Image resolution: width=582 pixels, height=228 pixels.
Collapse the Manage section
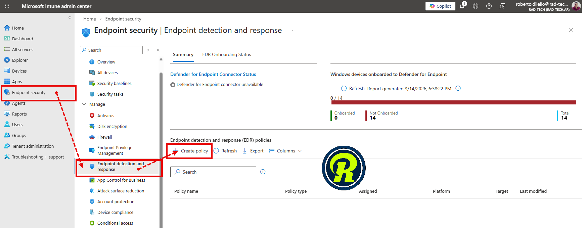84,104
